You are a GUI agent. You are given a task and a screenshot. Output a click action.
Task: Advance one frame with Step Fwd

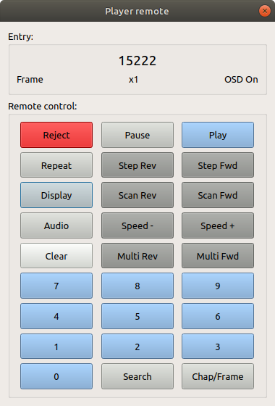218,165
